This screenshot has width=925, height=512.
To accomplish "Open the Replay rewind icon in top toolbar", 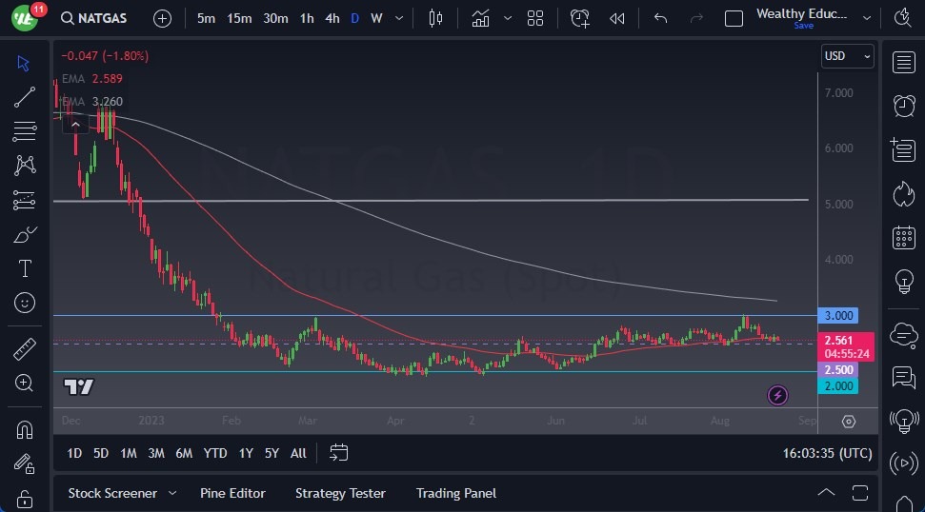I will (x=617, y=18).
